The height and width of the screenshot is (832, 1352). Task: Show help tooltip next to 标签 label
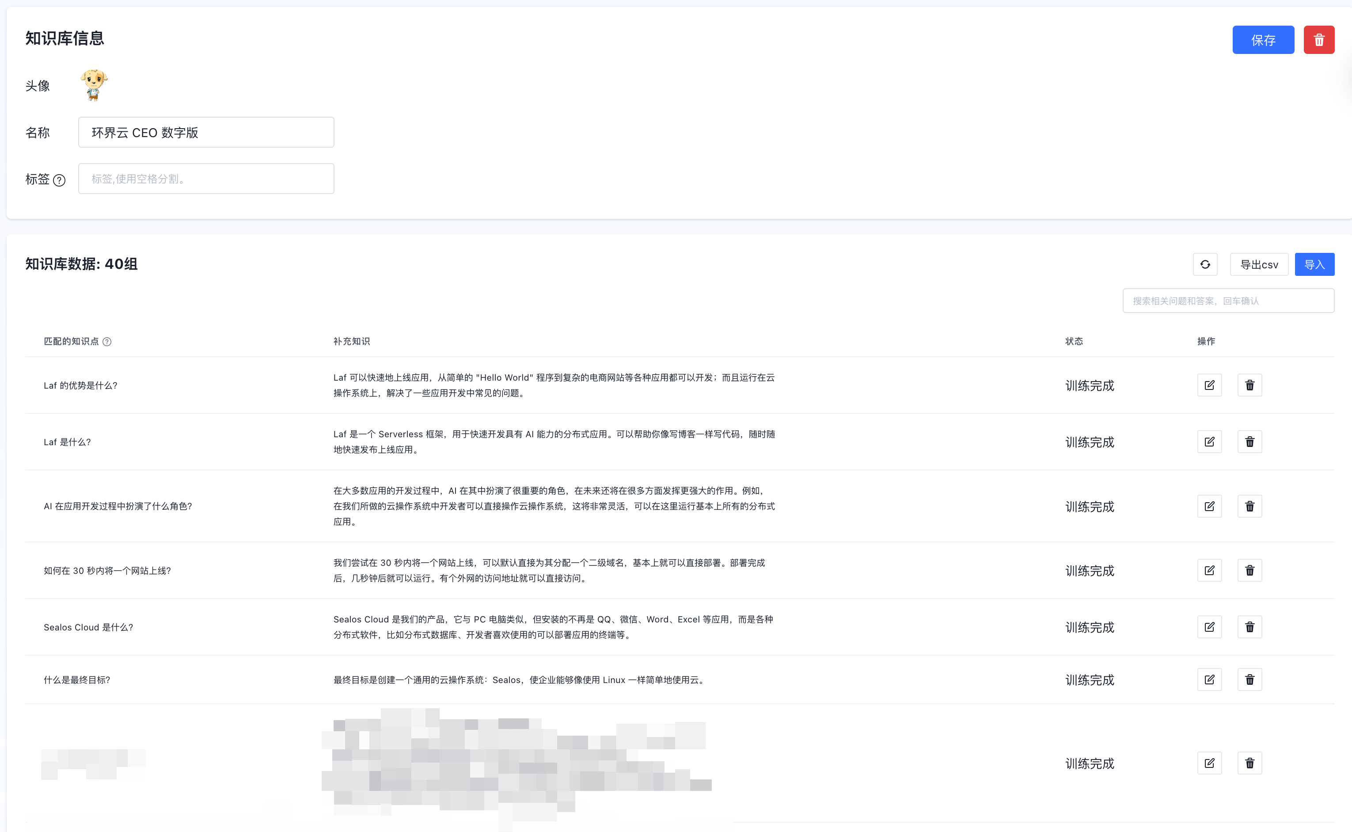point(59,180)
